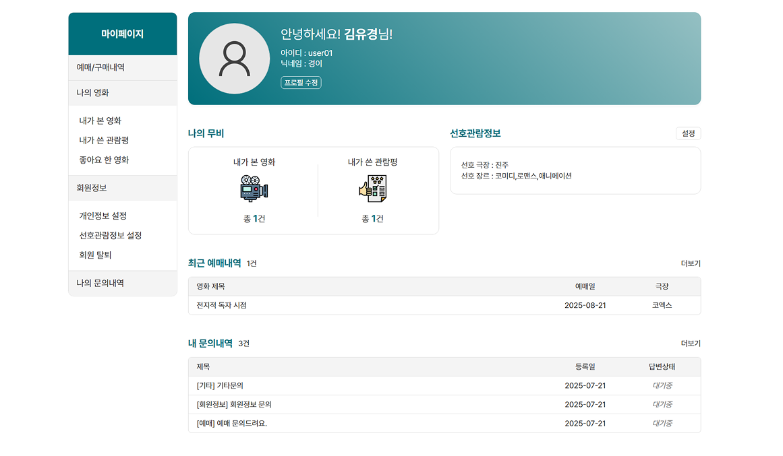Image resolution: width=783 pixels, height=456 pixels.
Task: Go to 내가 본 영화 in sidebar
Action: [x=100, y=121]
